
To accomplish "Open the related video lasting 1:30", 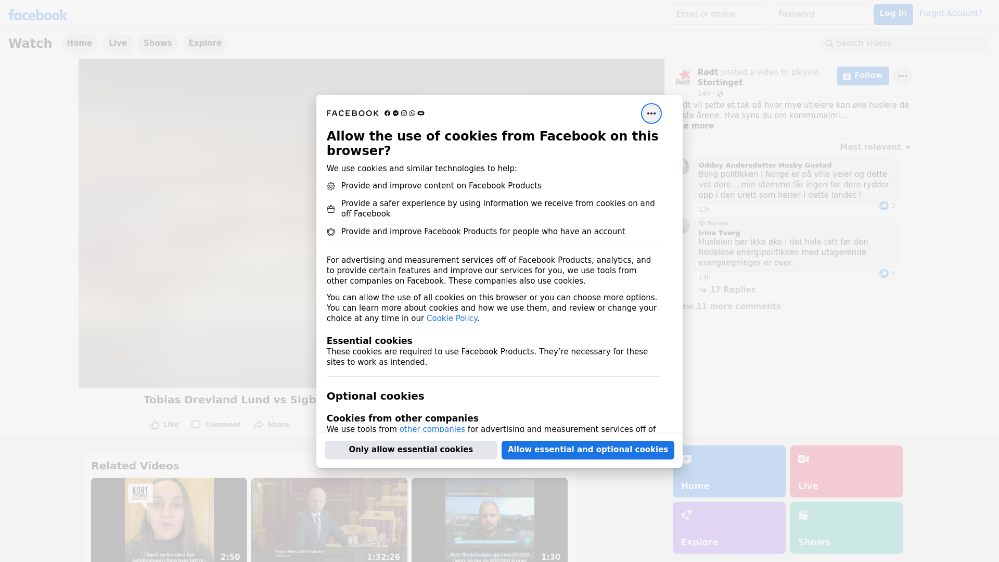I will coord(490,520).
